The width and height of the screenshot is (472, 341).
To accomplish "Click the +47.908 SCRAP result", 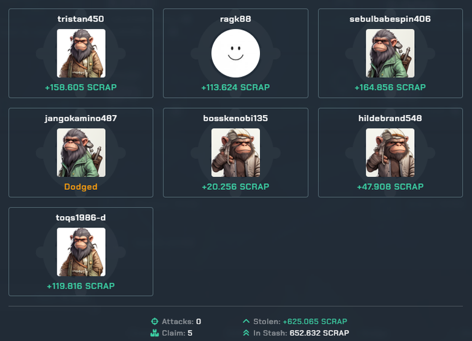I will (x=390, y=187).
